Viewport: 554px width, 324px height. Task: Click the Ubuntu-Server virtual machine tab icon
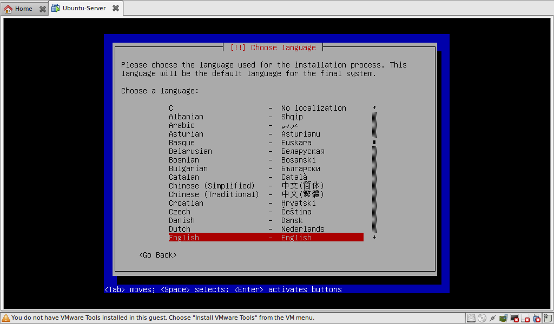point(56,8)
